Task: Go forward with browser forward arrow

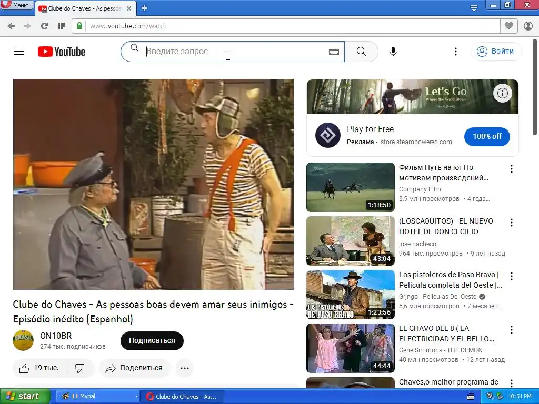Action: [27, 26]
